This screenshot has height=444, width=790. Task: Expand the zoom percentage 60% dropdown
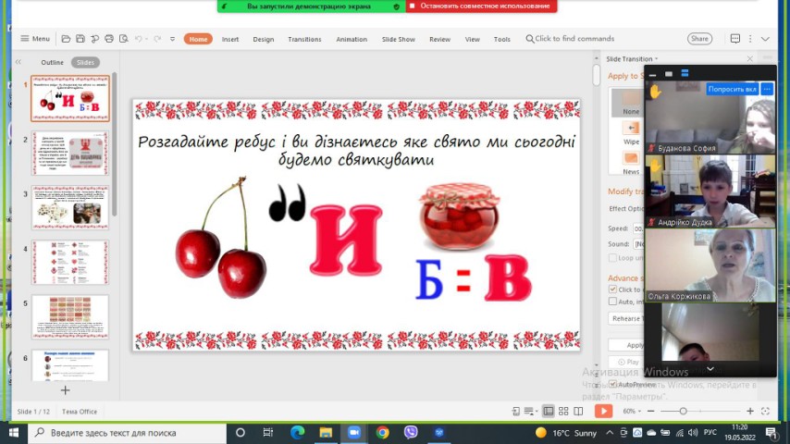(631, 411)
